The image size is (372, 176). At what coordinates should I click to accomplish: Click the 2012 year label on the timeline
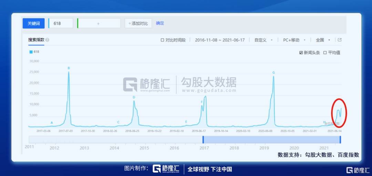[x=54, y=148]
